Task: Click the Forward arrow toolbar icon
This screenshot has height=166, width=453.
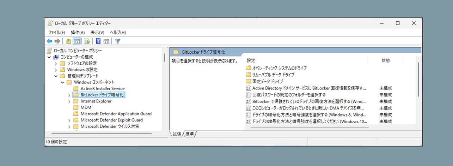Action: [x=57, y=41]
